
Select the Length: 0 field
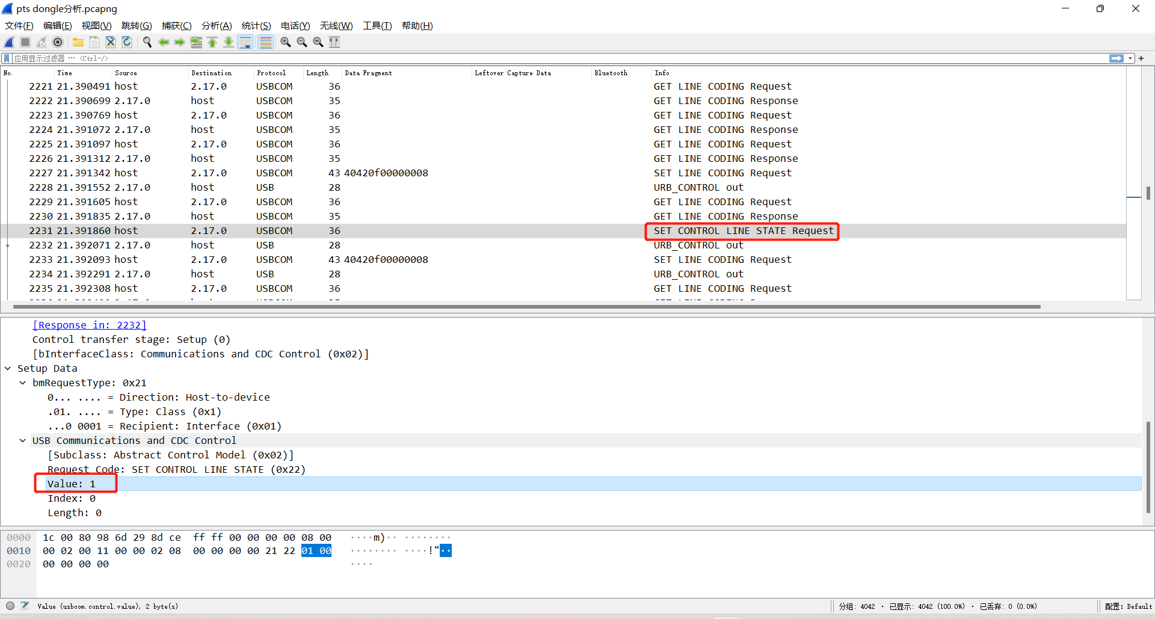pyautogui.click(x=75, y=513)
